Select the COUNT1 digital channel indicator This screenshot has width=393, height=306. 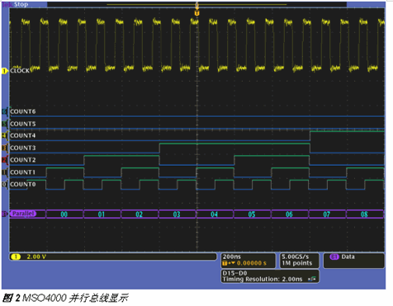point(4,172)
